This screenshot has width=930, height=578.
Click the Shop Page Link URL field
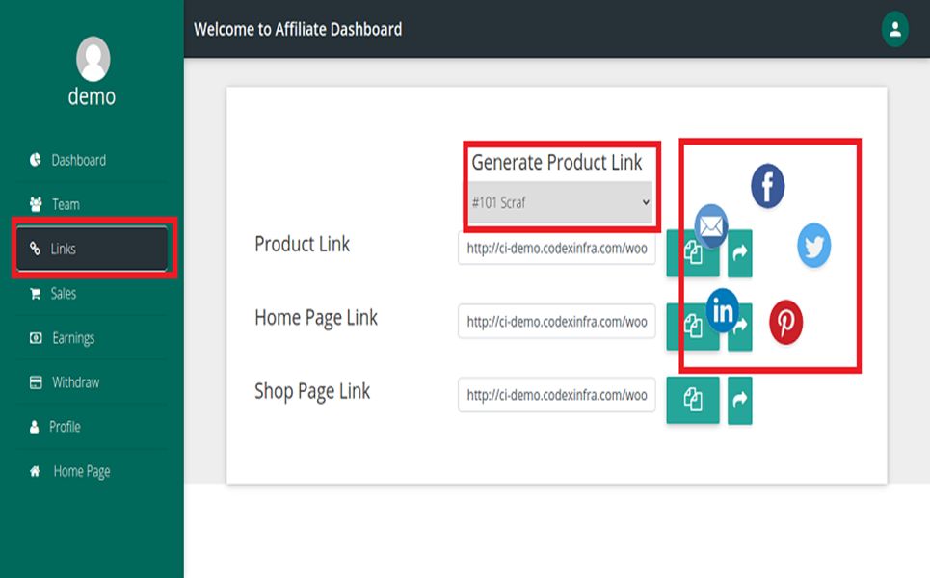point(556,395)
